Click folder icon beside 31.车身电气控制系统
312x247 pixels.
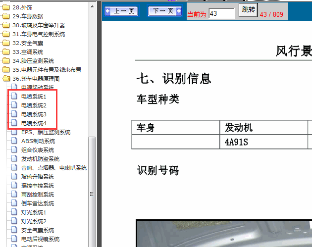pos(6,34)
